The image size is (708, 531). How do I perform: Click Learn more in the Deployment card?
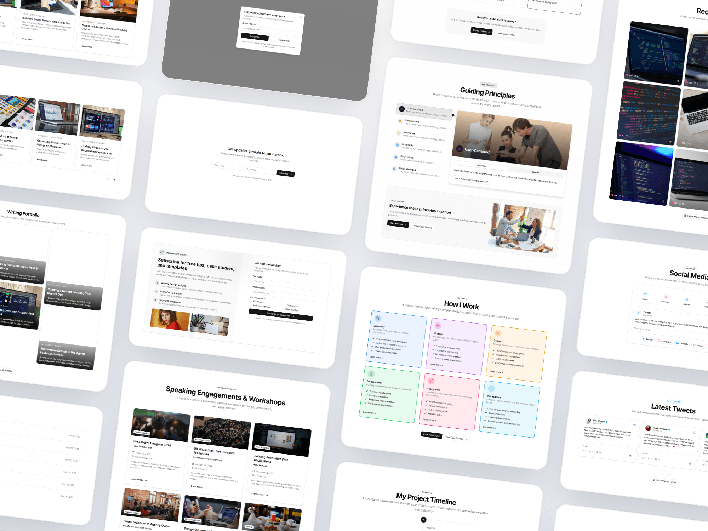point(429,420)
